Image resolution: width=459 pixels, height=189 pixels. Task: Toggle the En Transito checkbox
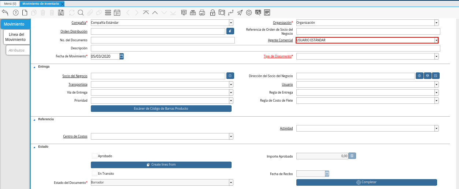pyautogui.click(x=95, y=174)
